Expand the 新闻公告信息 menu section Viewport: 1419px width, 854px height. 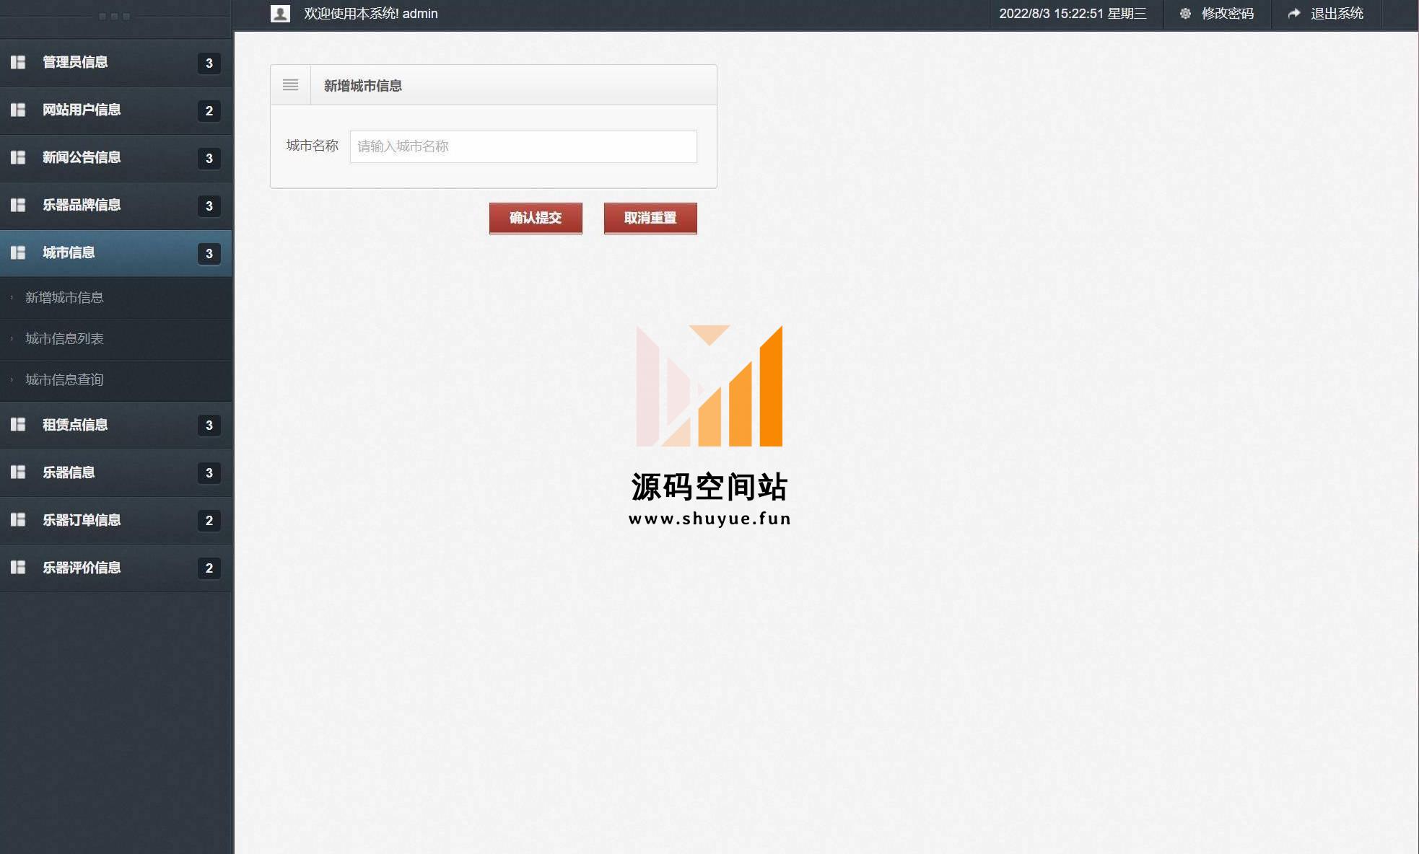[115, 158]
